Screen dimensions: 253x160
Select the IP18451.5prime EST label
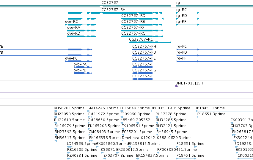190,156
